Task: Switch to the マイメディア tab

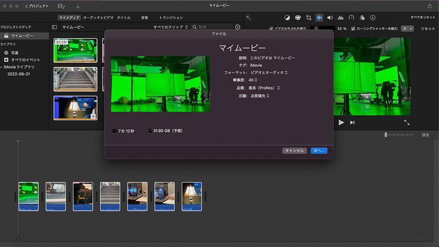Action: (69, 18)
